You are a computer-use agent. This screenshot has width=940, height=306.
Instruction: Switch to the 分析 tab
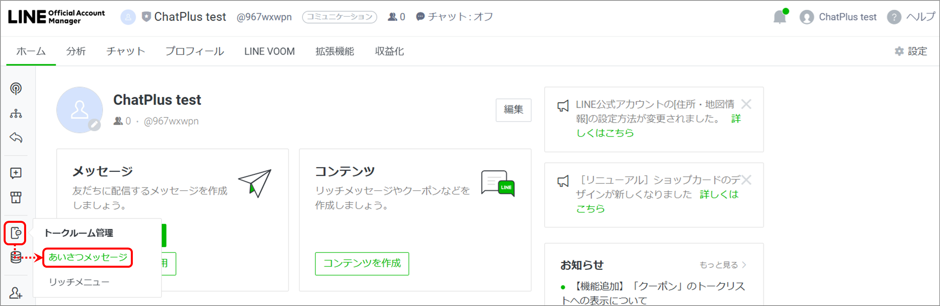[x=76, y=51]
